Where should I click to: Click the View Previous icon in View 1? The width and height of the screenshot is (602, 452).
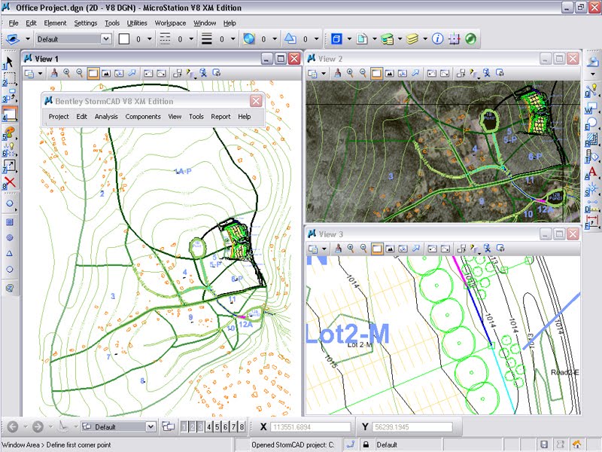coord(149,73)
